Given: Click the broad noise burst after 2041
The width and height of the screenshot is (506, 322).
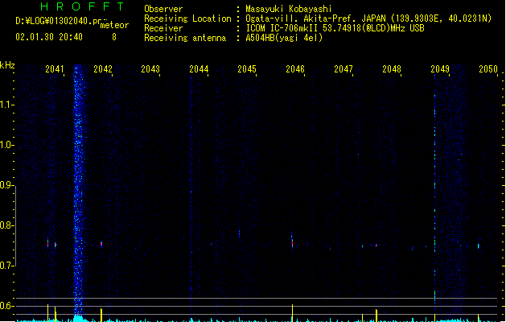Looking at the screenshot, I should coord(78,191).
